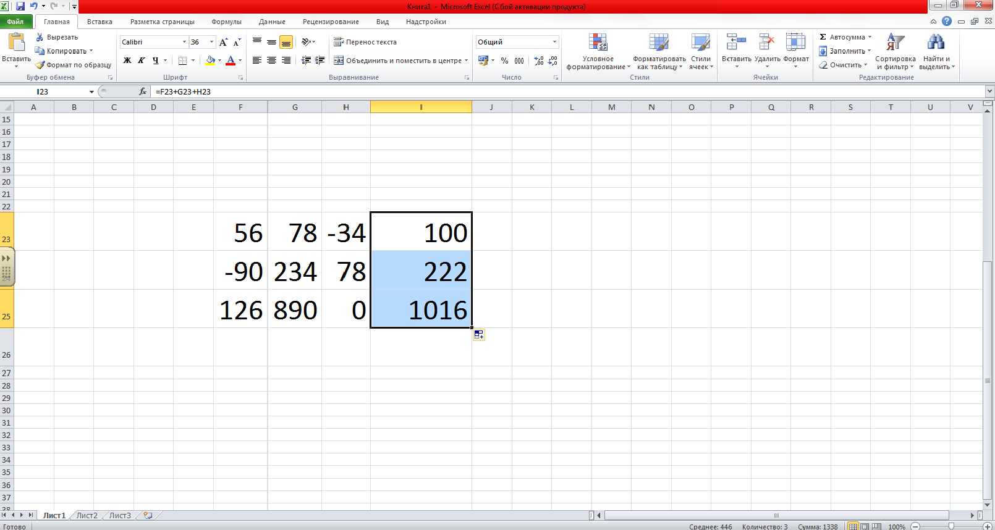995x530 pixels.
Task: Apply thousands separator style (000)
Action: pyautogui.click(x=519, y=61)
